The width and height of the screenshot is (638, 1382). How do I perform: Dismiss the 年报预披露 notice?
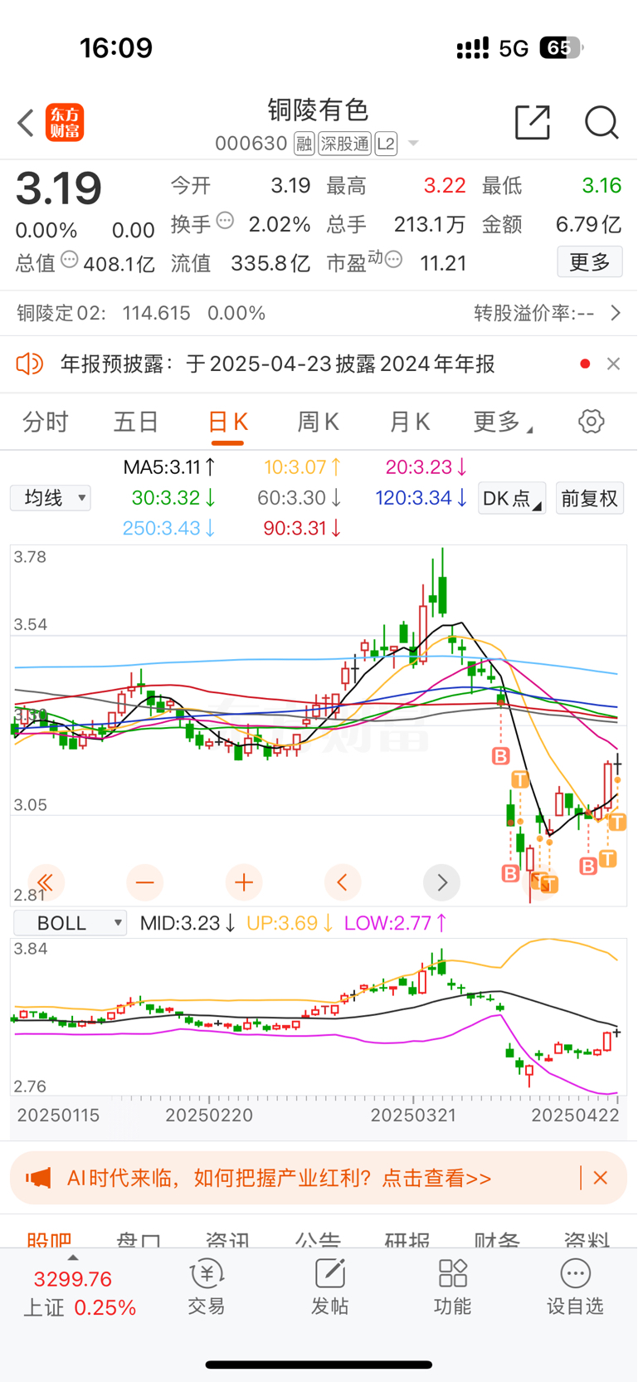(x=613, y=364)
